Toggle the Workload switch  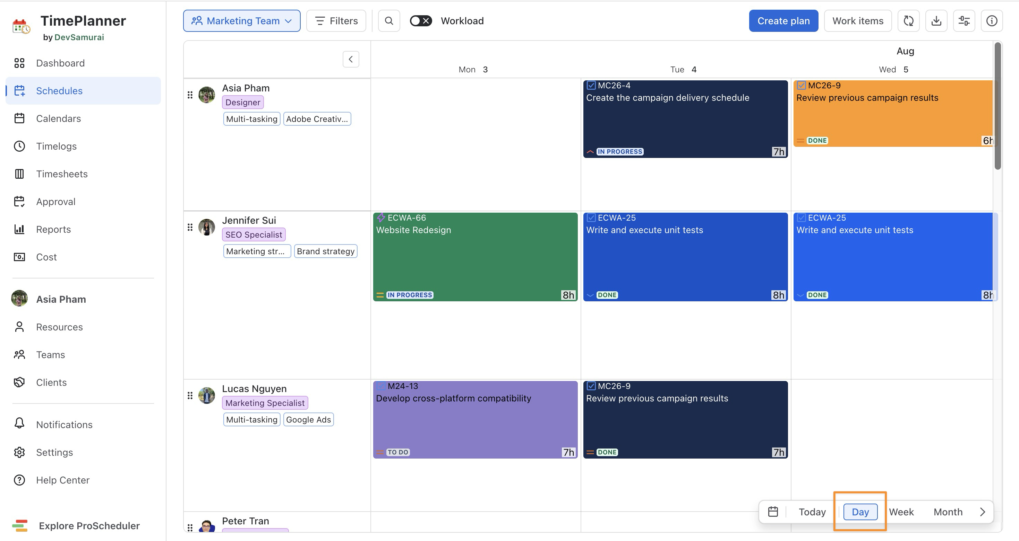tap(421, 21)
